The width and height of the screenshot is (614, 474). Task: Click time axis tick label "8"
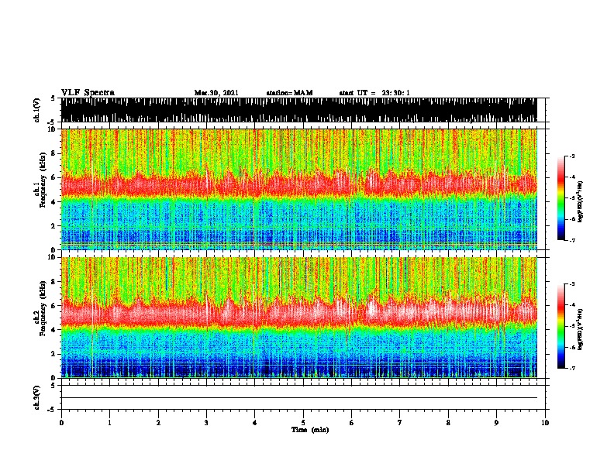click(448, 423)
